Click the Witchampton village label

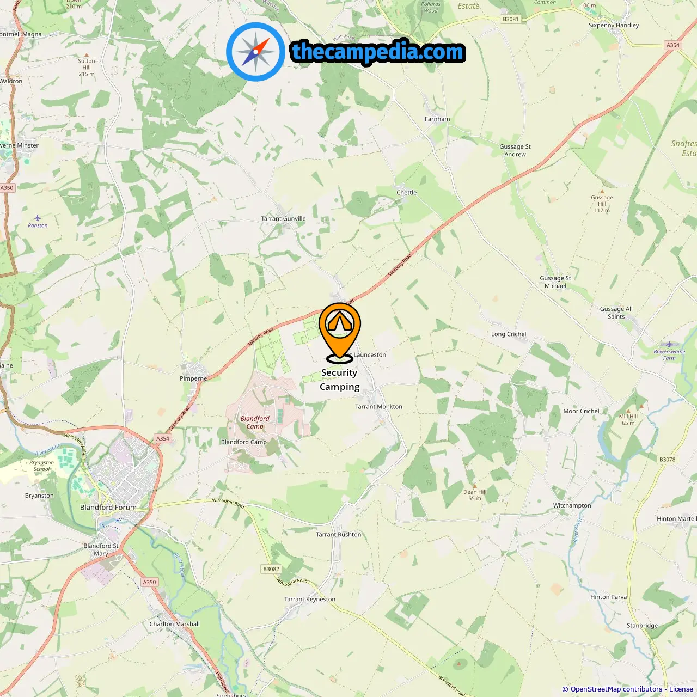(x=572, y=505)
